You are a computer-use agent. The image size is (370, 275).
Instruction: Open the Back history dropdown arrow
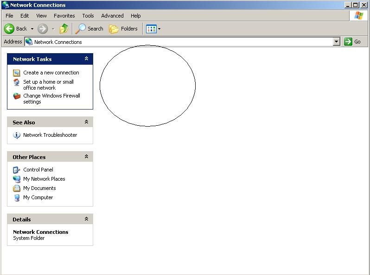[32, 29]
